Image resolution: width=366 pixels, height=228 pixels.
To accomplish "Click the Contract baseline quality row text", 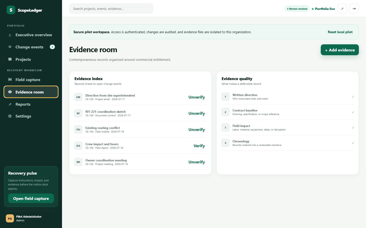I will (x=256, y=112).
